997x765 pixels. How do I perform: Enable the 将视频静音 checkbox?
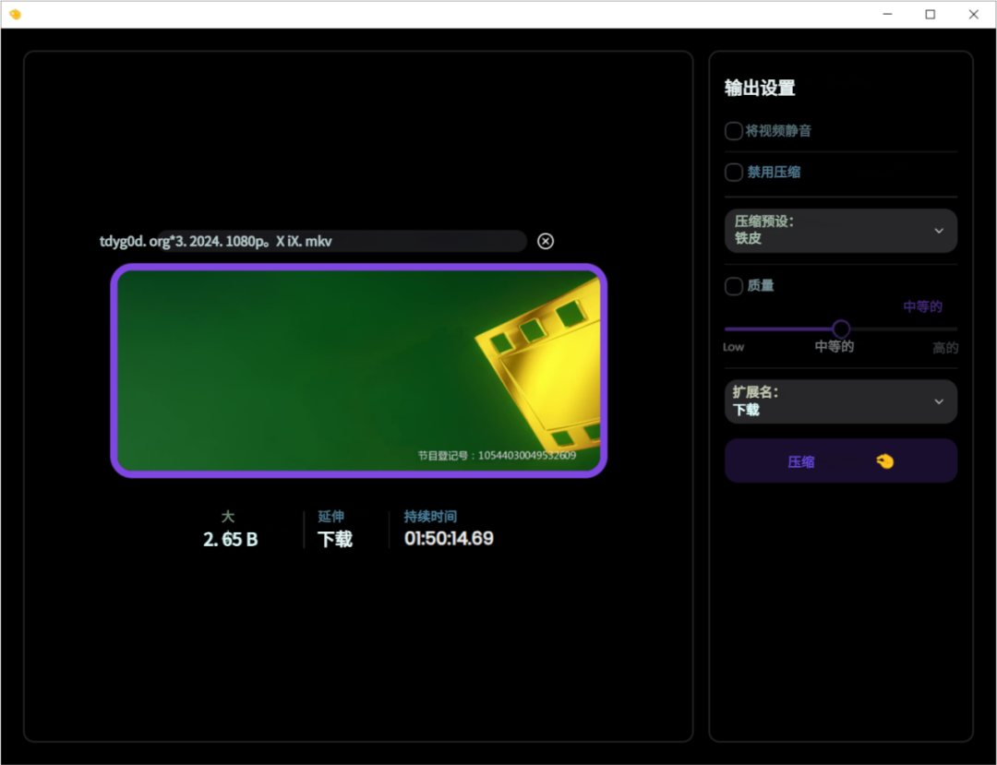coord(734,131)
